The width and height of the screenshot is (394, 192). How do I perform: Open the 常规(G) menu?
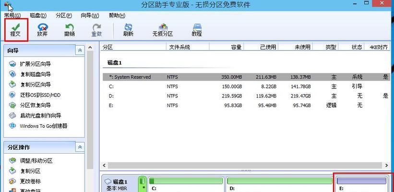pos(12,15)
